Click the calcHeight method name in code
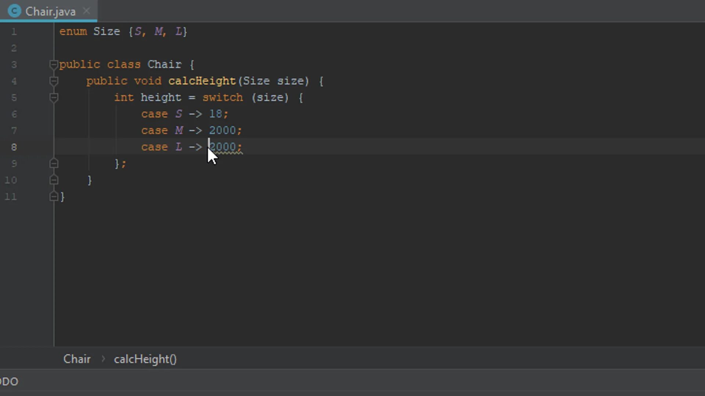Screen dimensions: 705x396 pos(202,81)
